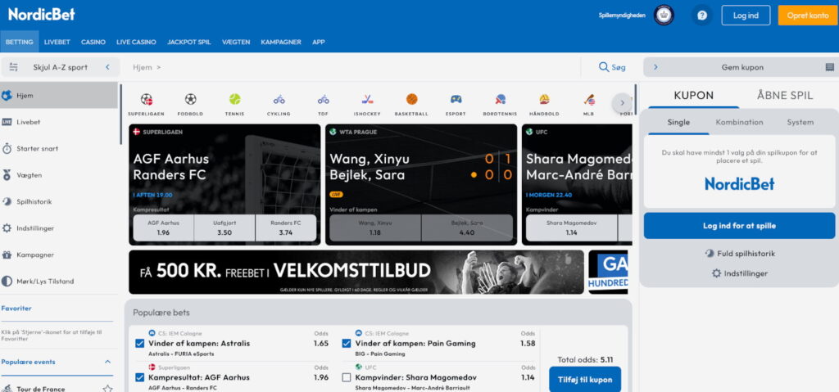Screen dimensions: 839x392
Task: Select Wang, Xinyu odds 1.18
Action: 375,228
